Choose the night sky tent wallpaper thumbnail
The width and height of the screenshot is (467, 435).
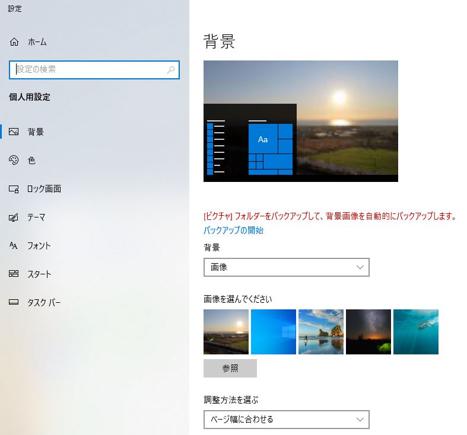368,332
